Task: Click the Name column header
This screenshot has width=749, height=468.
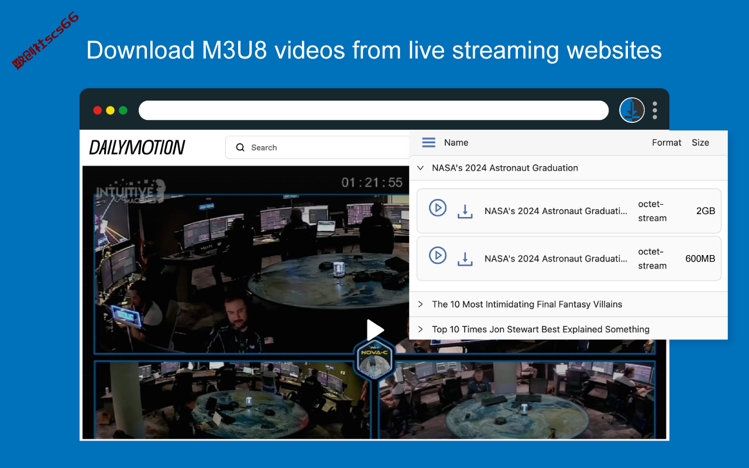Action: 456,143
